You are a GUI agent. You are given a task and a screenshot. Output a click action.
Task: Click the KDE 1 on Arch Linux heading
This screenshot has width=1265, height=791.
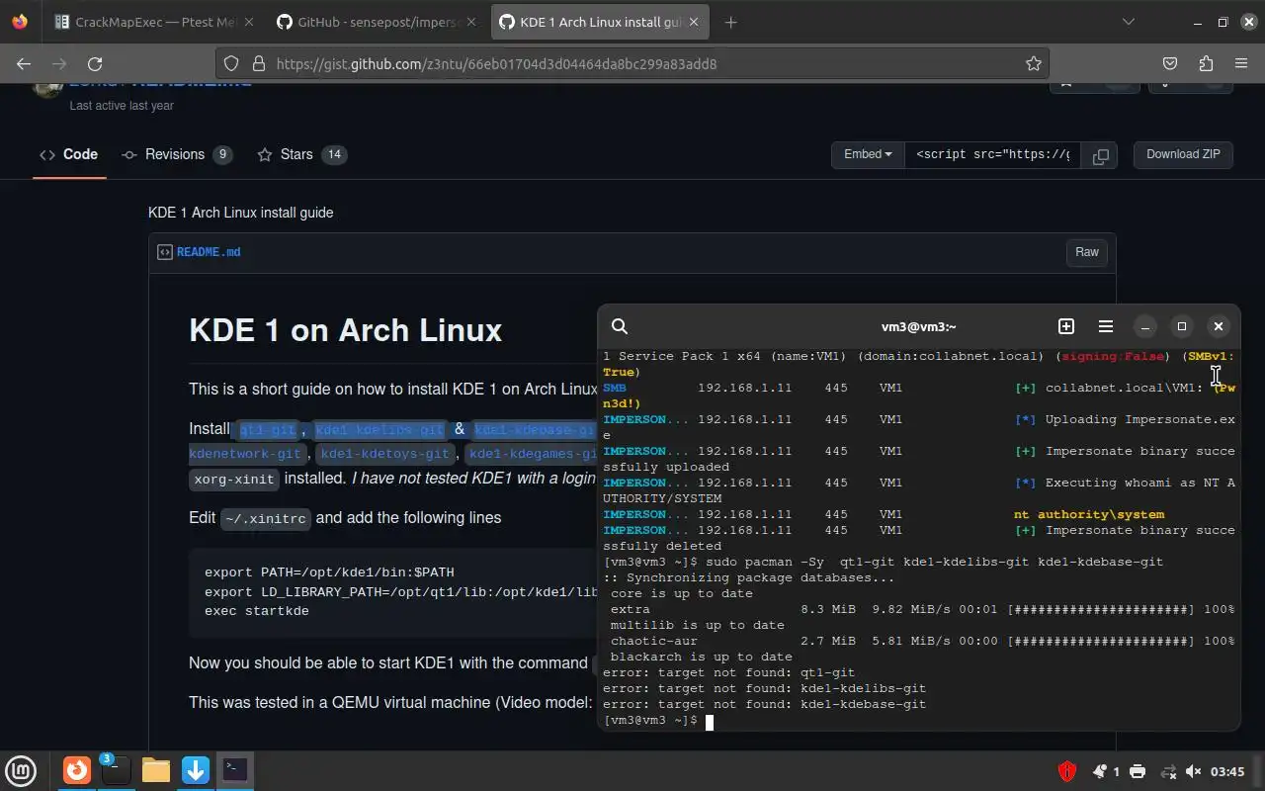click(345, 329)
